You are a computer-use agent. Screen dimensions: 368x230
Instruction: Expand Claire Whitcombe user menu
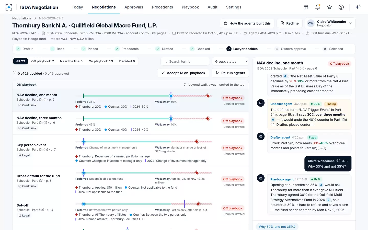330,23
